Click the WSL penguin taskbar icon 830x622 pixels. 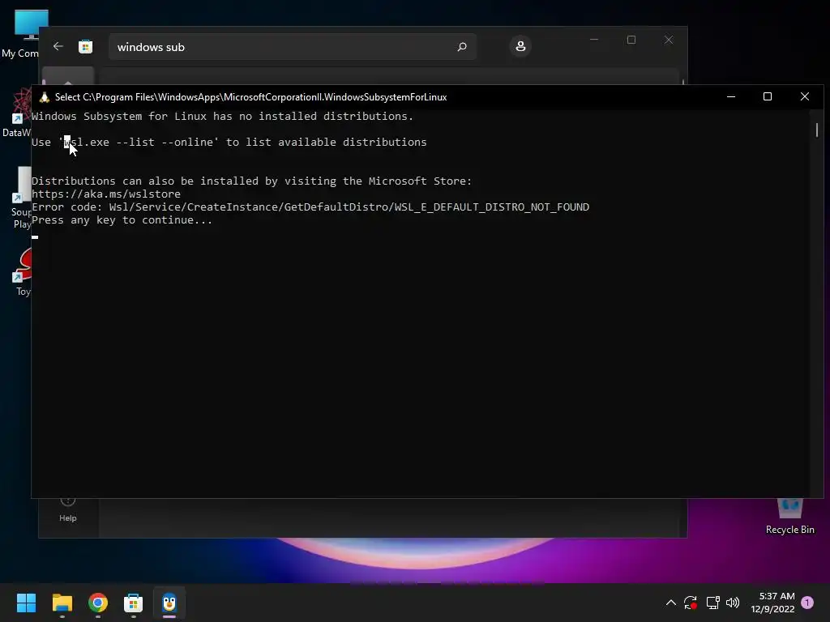pyautogui.click(x=169, y=603)
